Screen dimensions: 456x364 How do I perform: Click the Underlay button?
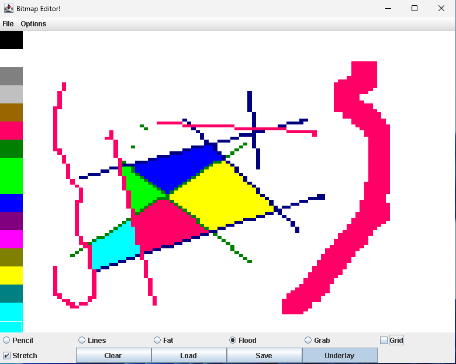(x=340, y=356)
